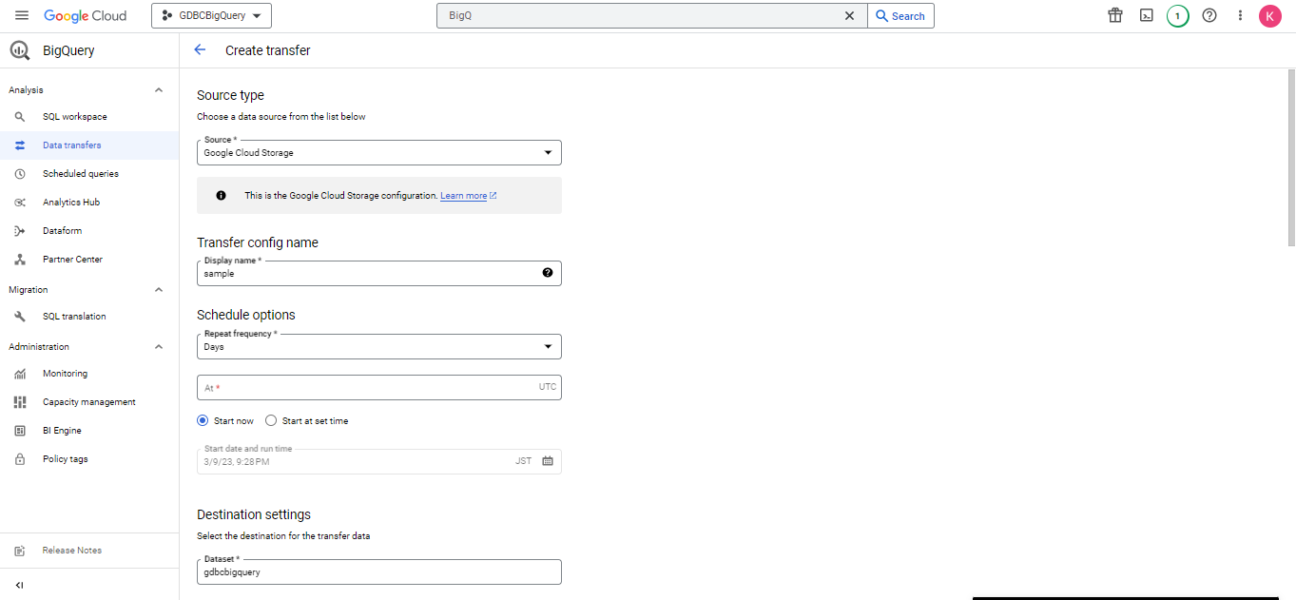Open Analytics Hub from sidebar
This screenshot has width=1296, height=600.
(70, 203)
